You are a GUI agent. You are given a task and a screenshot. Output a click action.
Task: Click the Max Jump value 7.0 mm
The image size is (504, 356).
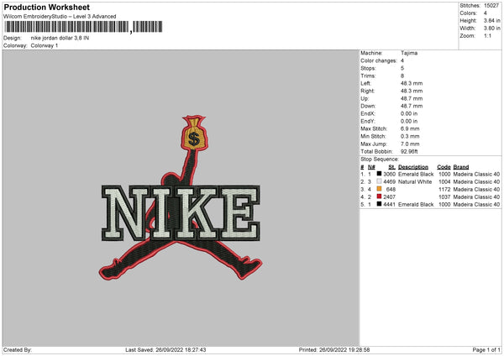click(410, 144)
